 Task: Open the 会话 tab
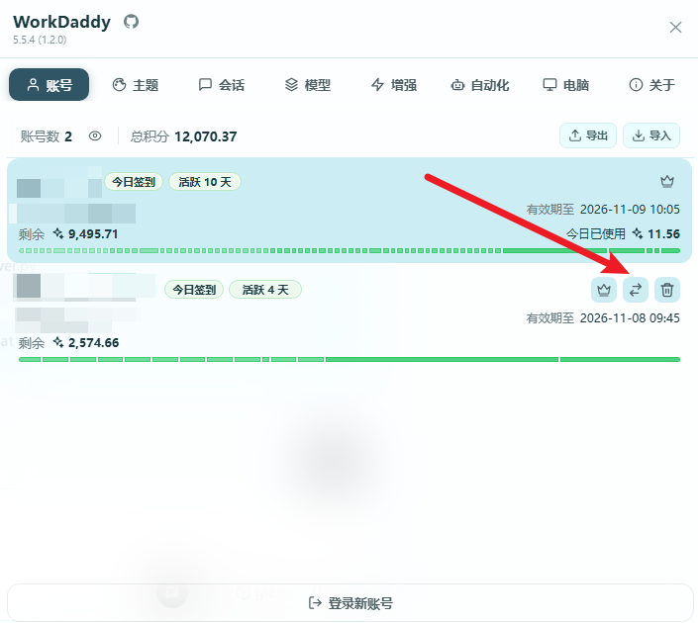point(221,84)
